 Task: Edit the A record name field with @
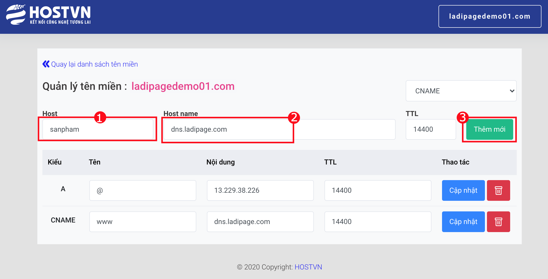pos(143,190)
